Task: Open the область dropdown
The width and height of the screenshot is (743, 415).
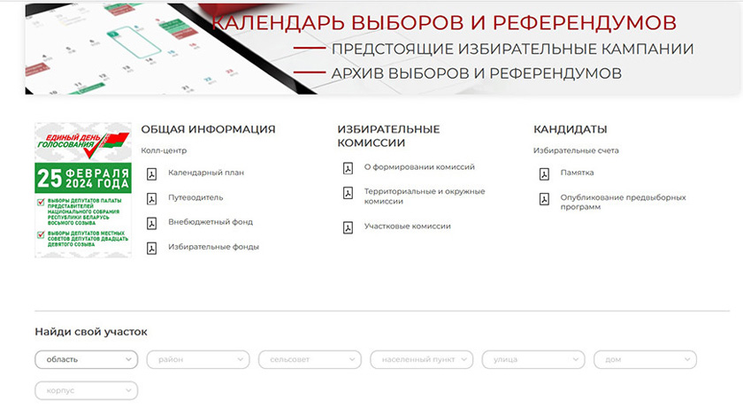Action: pyautogui.click(x=86, y=359)
